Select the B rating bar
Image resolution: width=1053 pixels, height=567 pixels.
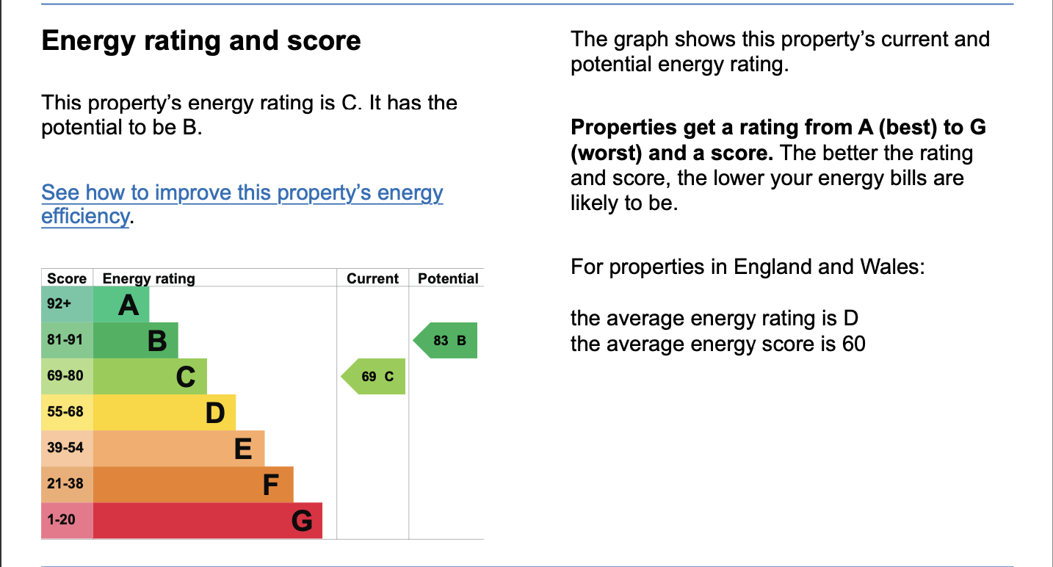(x=136, y=340)
